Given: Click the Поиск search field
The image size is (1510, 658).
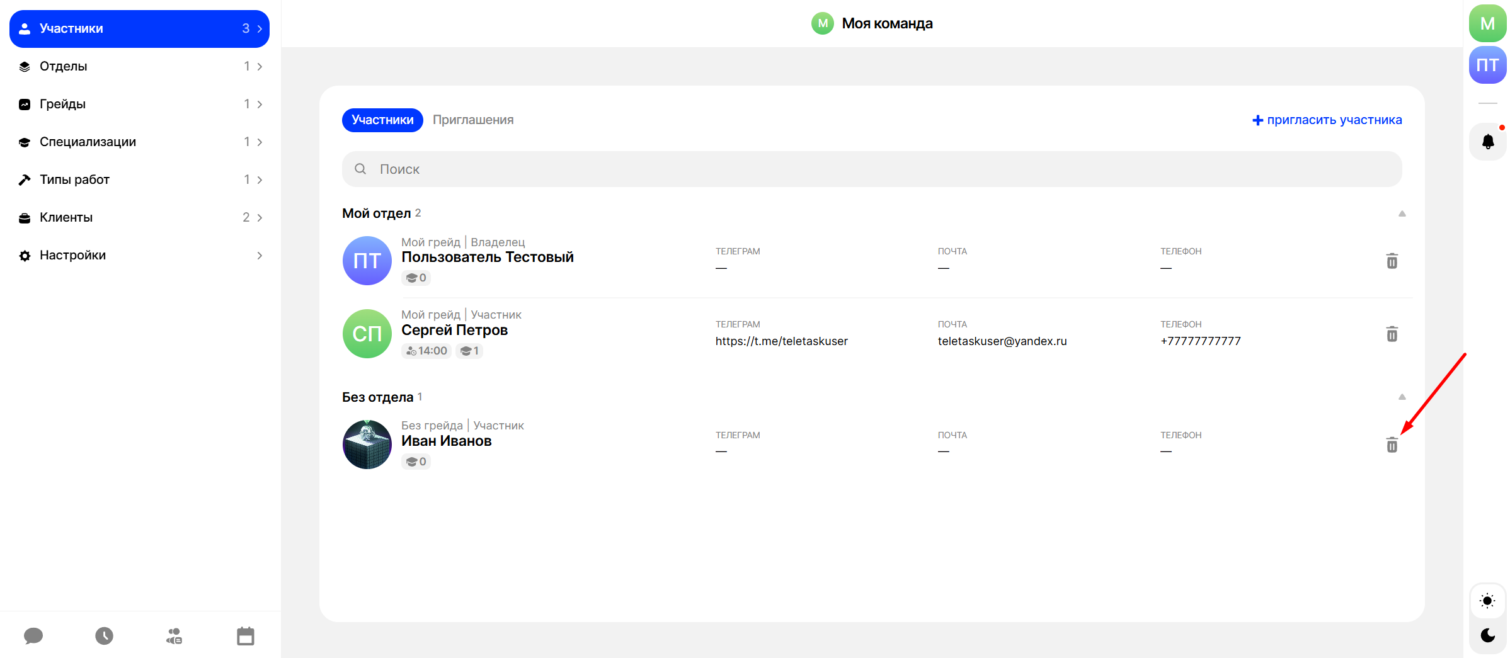Looking at the screenshot, I should (x=871, y=169).
